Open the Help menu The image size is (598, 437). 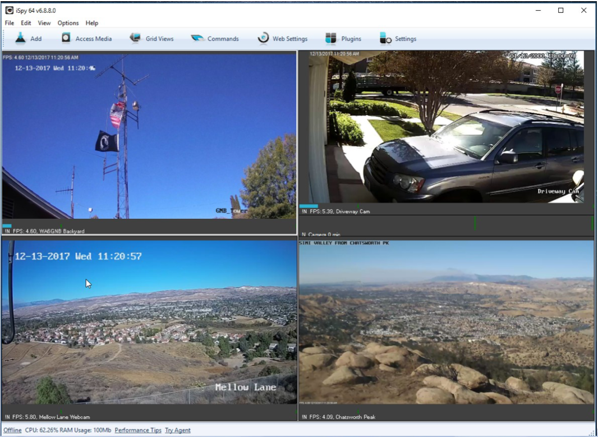click(92, 23)
